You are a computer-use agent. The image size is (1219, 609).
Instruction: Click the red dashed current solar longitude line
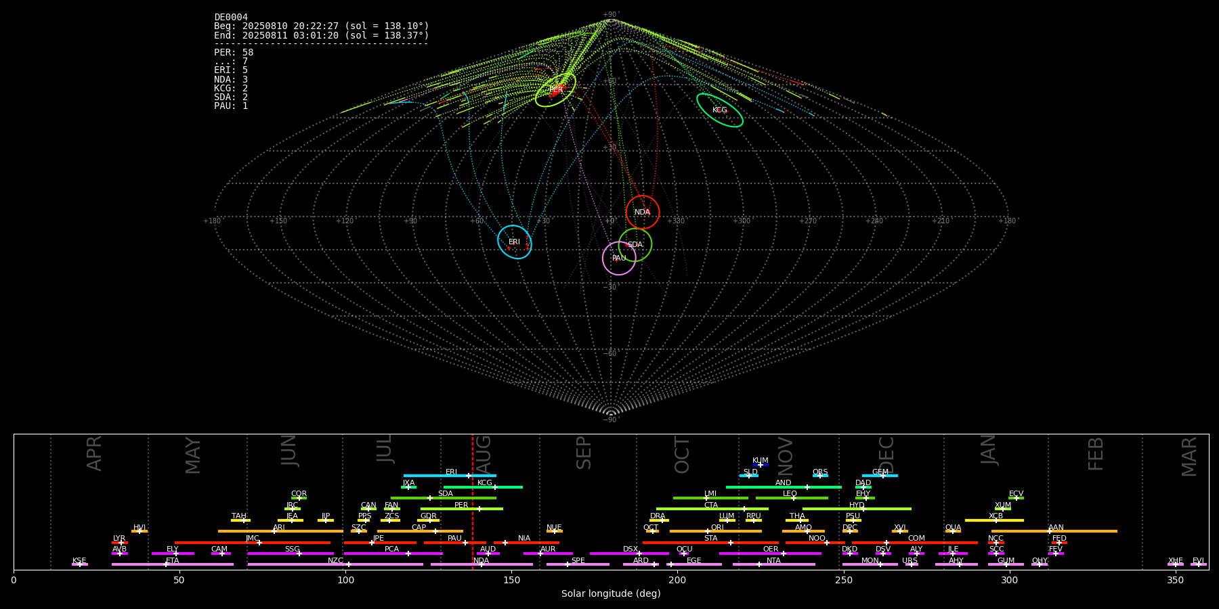pyautogui.click(x=473, y=501)
